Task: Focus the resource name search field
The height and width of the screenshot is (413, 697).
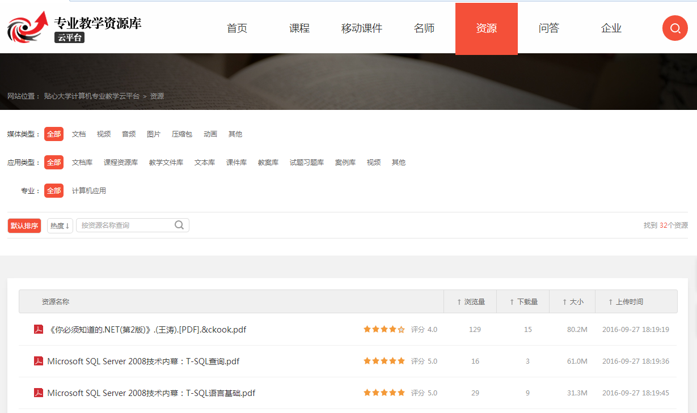Action: tap(125, 225)
